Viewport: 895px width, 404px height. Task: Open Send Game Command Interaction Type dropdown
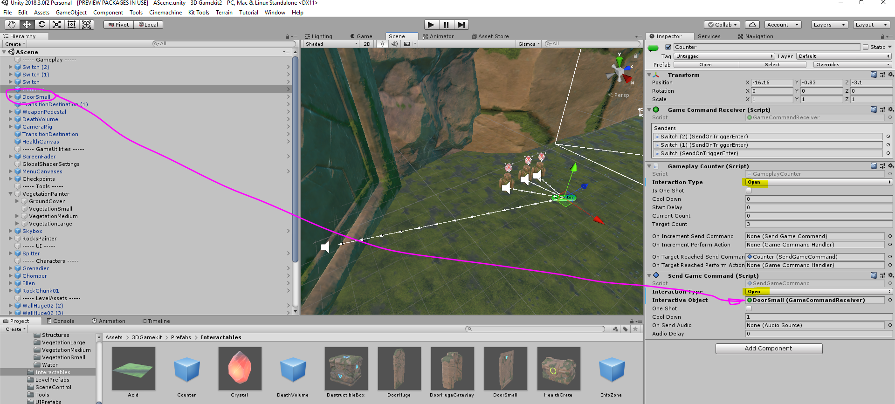(819, 292)
